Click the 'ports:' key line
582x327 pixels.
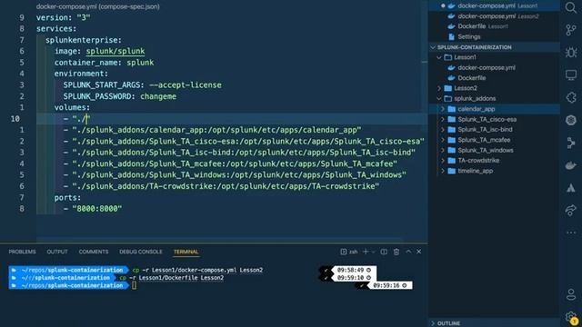coord(67,198)
